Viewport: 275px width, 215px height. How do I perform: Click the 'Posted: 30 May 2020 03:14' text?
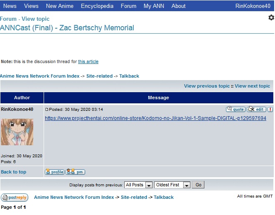(x=76, y=110)
